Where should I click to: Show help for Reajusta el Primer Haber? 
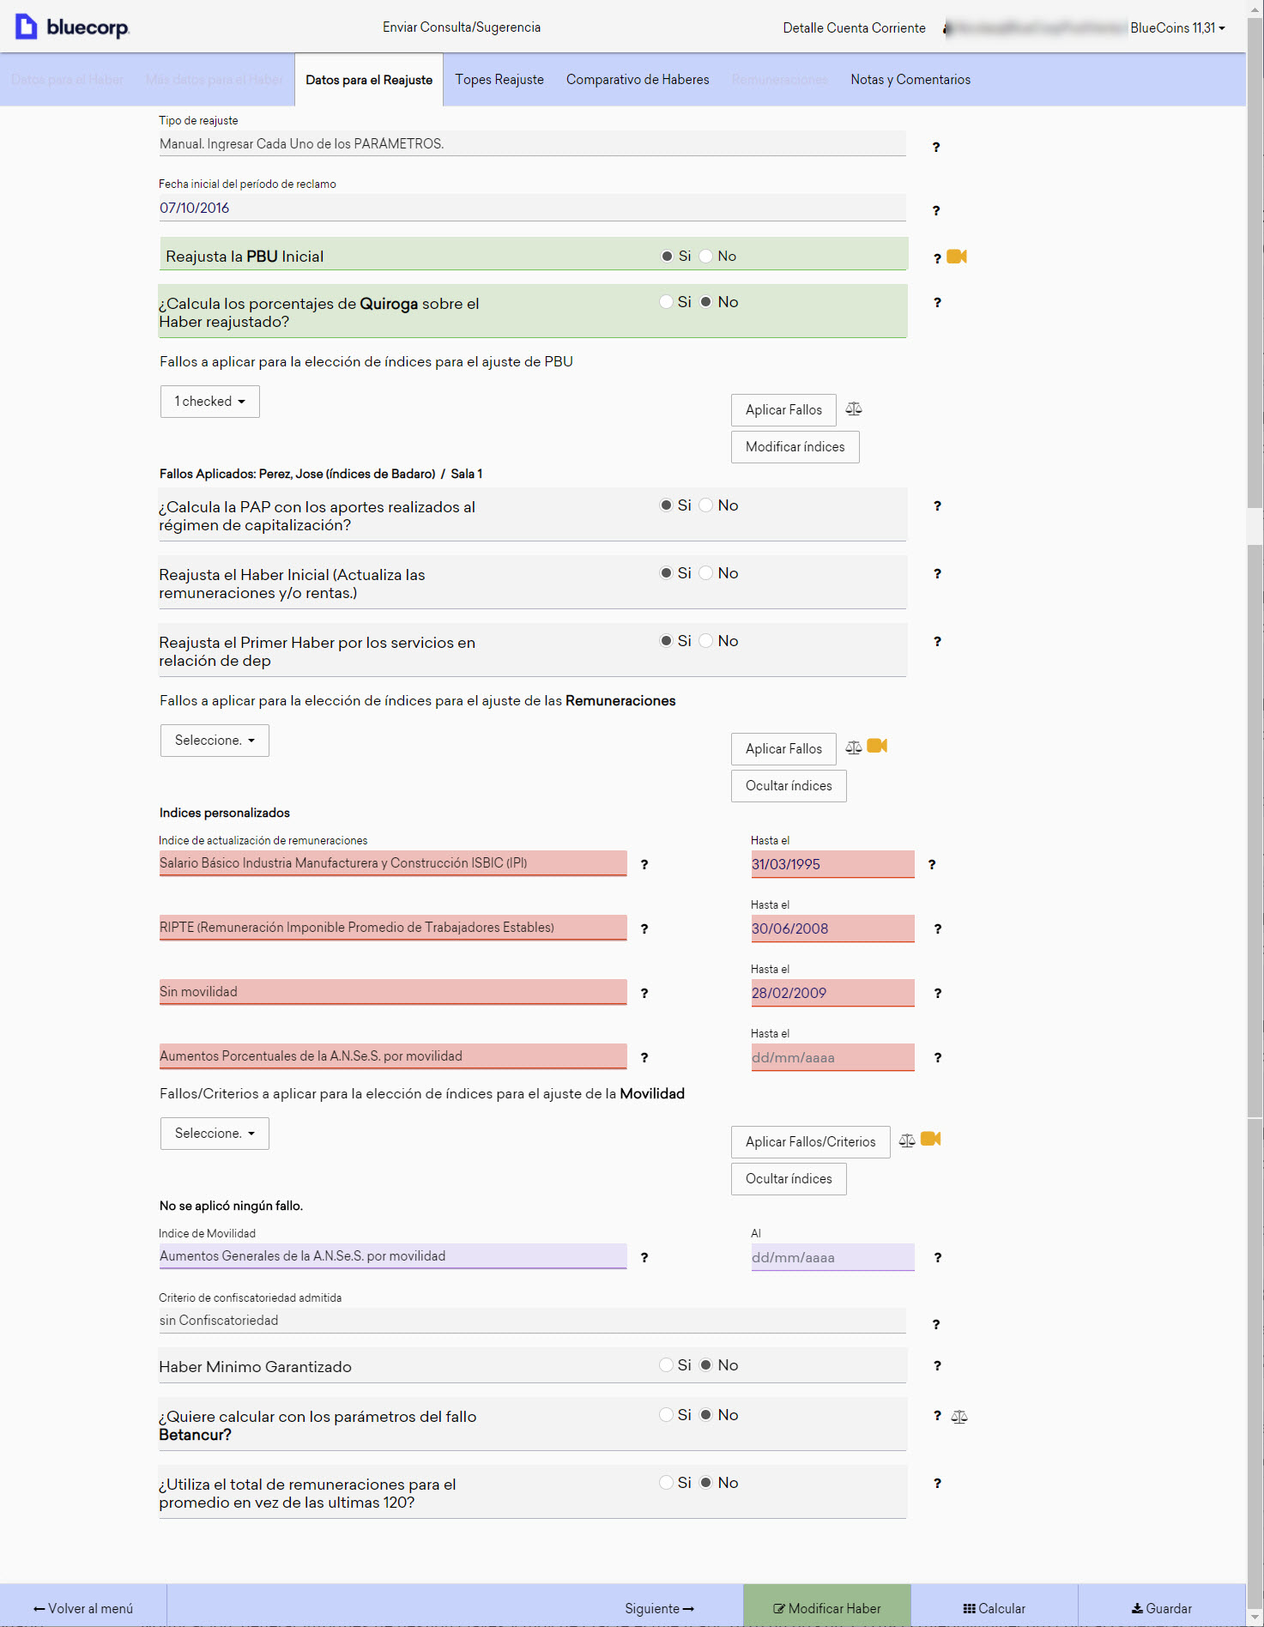point(937,642)
